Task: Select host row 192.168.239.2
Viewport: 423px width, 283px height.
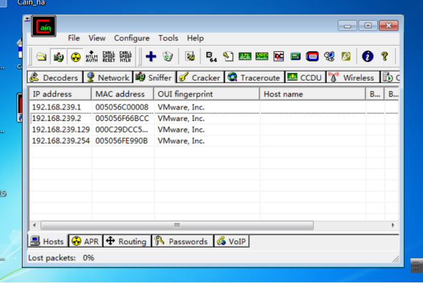Action: tap(214, 119)
